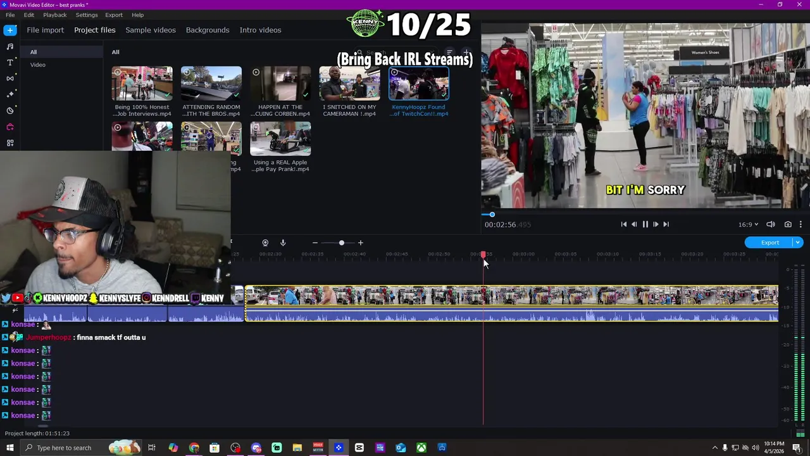Viewport: 810px width, 456px height.
Task: Open the Edit menu
Action: pyautogui.click(x=29, y=15)
